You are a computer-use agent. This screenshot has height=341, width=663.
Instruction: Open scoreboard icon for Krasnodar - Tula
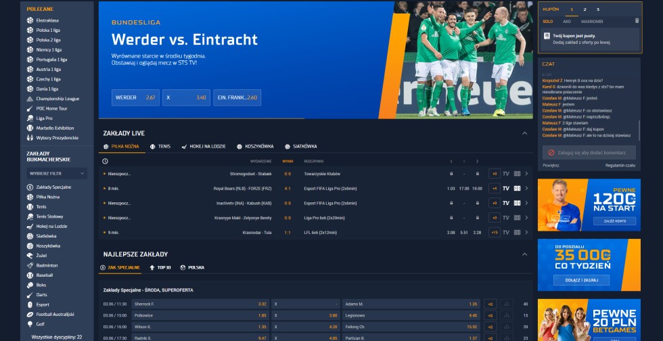[x=517, y=232]
